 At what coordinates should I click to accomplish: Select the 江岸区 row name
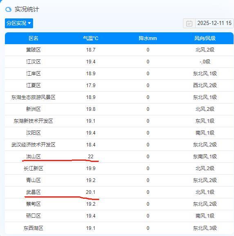coord(33,74)
